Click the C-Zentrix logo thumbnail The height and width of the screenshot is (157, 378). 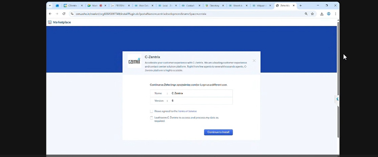click(x=134, y=61)
